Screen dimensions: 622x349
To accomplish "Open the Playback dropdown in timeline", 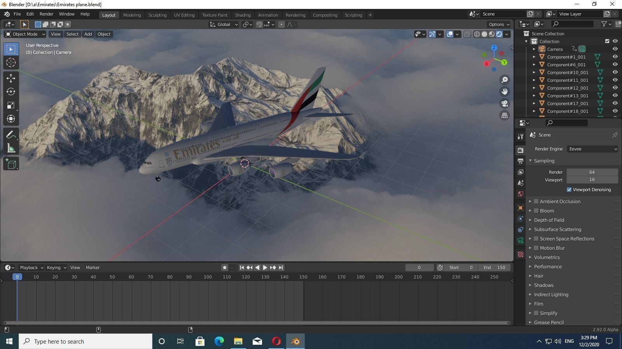I will pos(31,268).
